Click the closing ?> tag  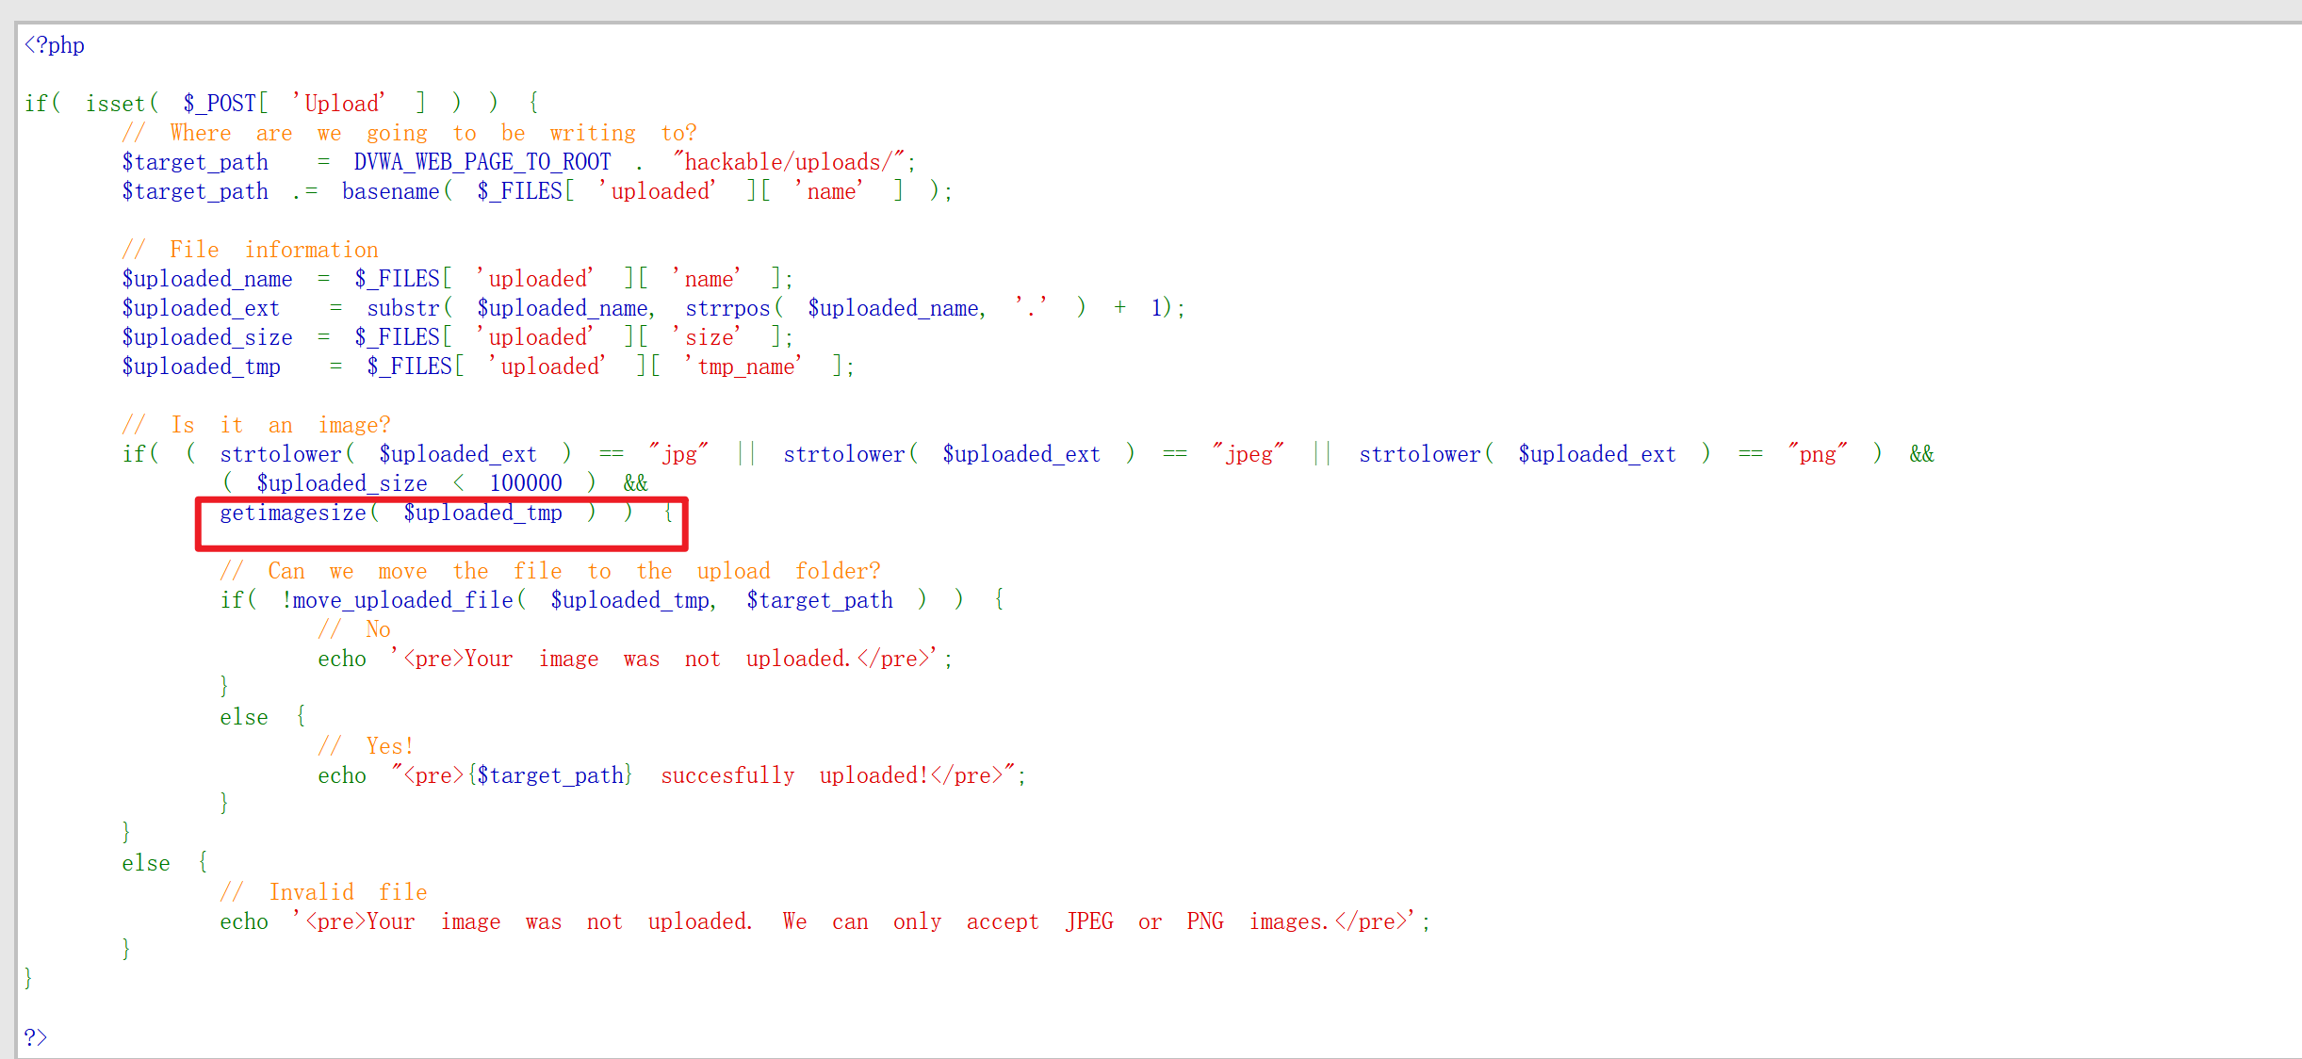[36, 1037]
